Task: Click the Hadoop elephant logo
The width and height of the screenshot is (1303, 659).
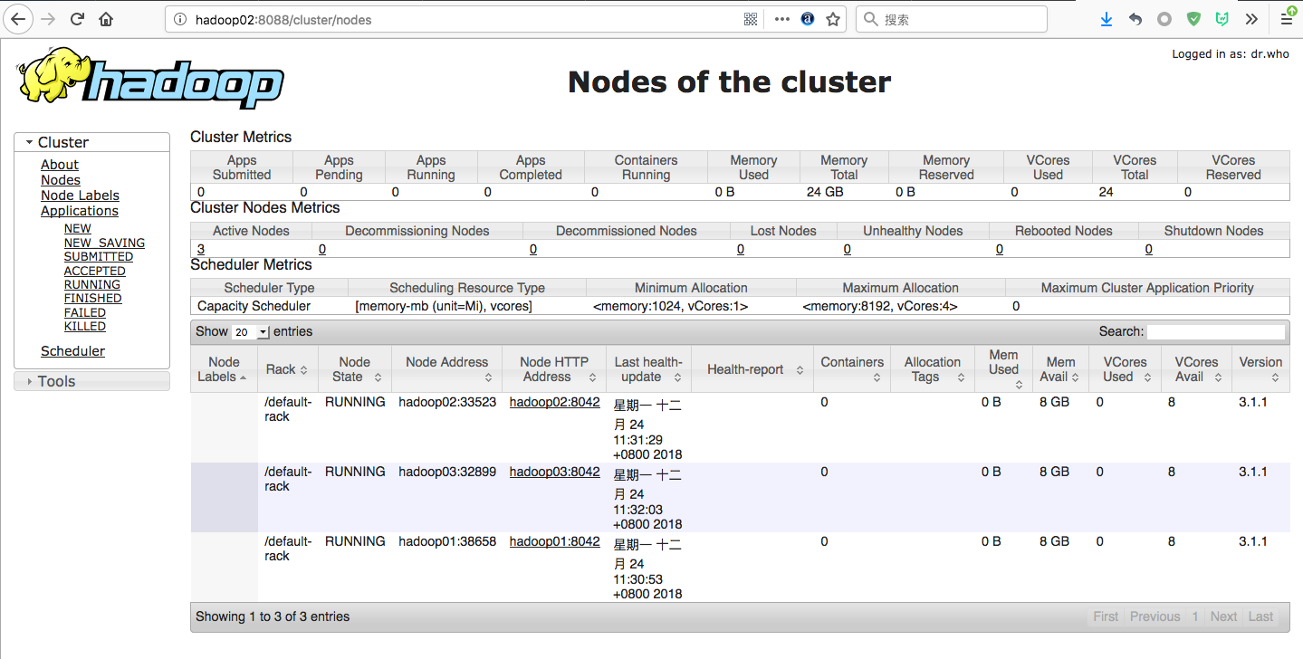Action: tap(149, 78)
